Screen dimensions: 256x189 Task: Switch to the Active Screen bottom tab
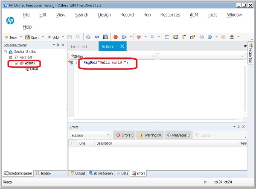click(x=101, y=173)
